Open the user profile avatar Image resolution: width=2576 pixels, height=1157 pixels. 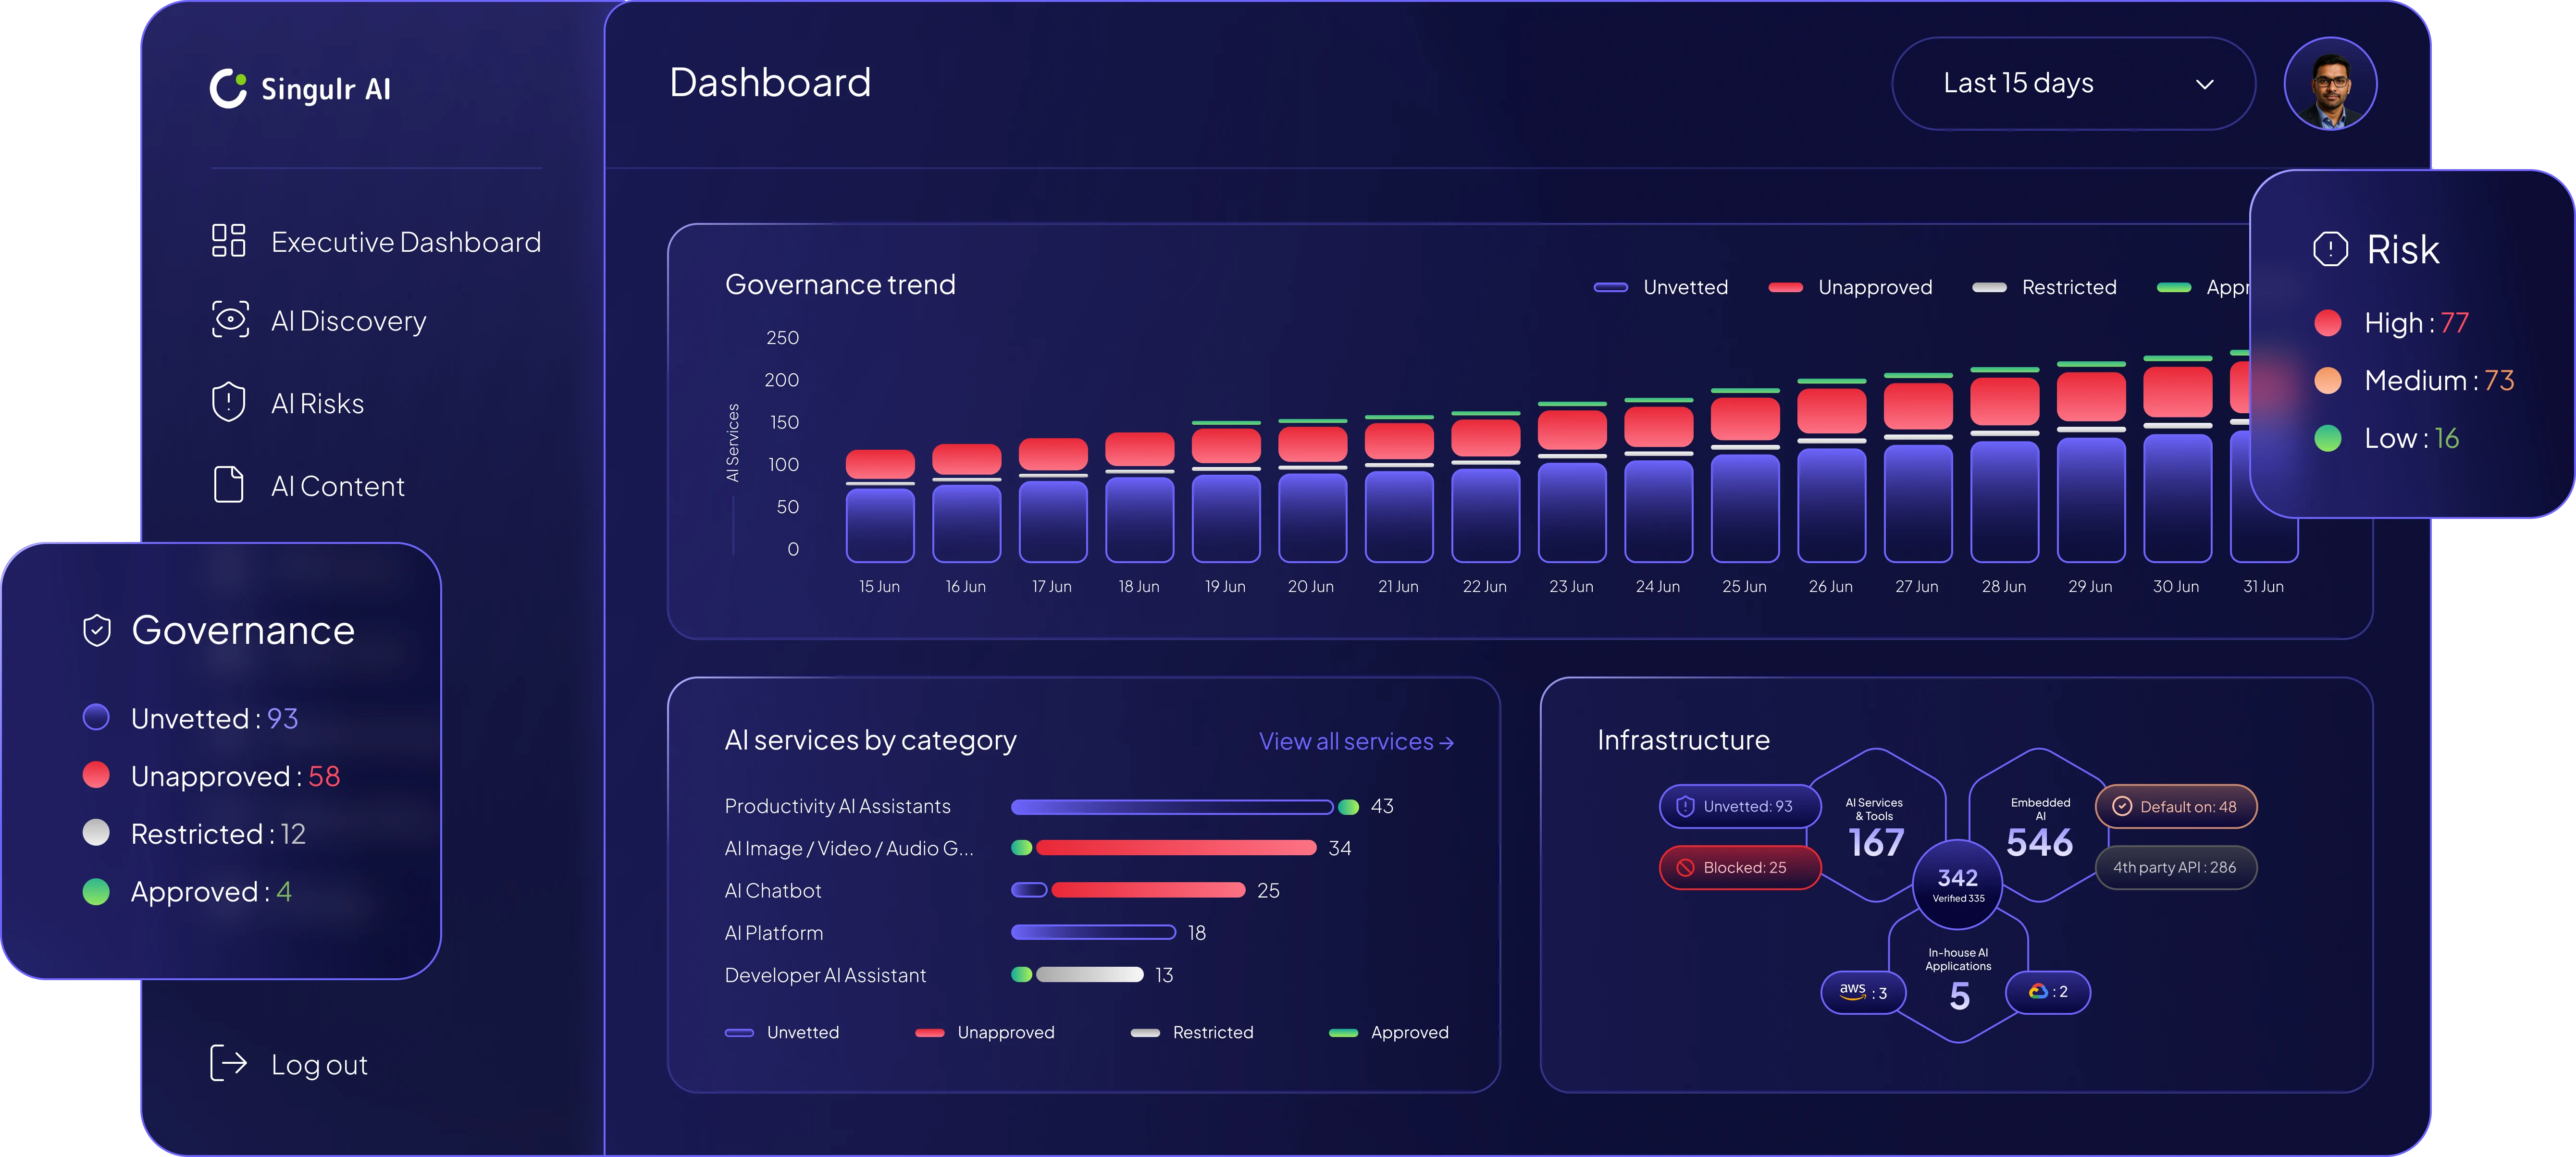click(x=2331, y=83)
